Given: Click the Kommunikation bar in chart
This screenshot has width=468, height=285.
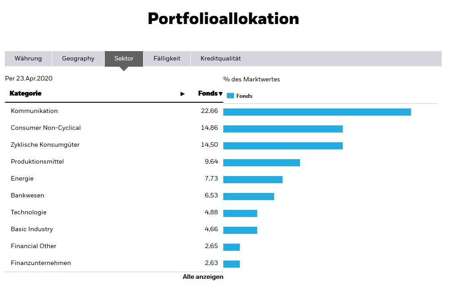Looking at the screenshot, I should (317, 112).
